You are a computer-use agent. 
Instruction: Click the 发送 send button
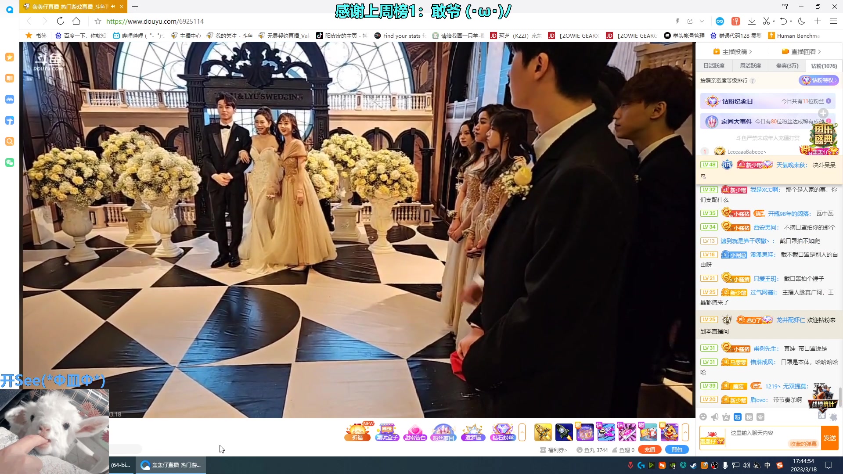coord(830,438)
